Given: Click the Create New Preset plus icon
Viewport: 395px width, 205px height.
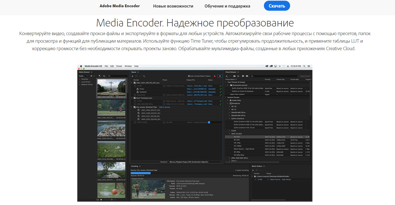Looking at the screenshot, I should coord(227,76).
